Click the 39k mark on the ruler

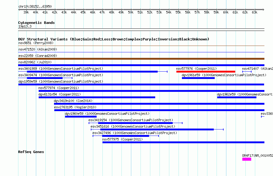26,12
